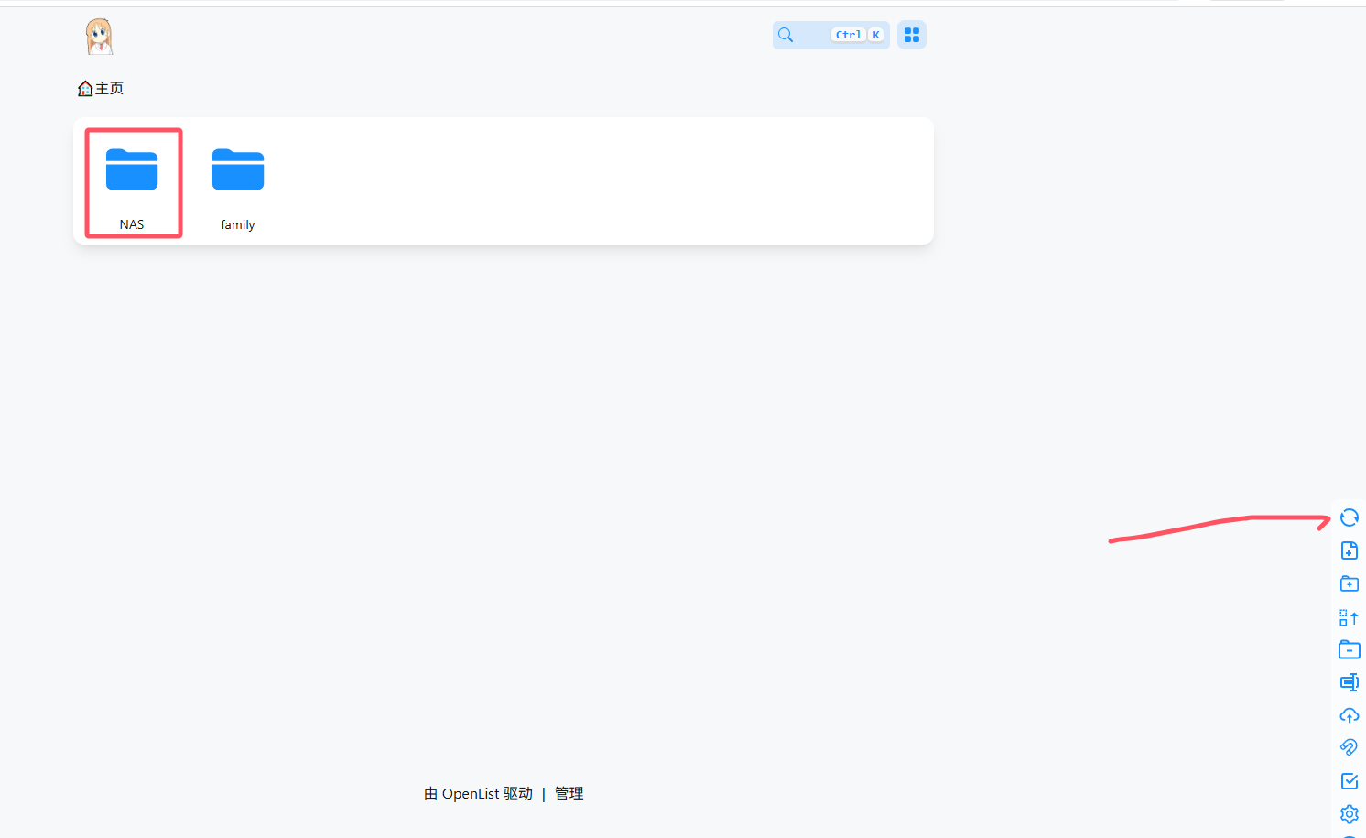Viewport: 1366px width, 838px height.
Task: Go to 主页 home breadcrumb
Action: tap(102, 89)
